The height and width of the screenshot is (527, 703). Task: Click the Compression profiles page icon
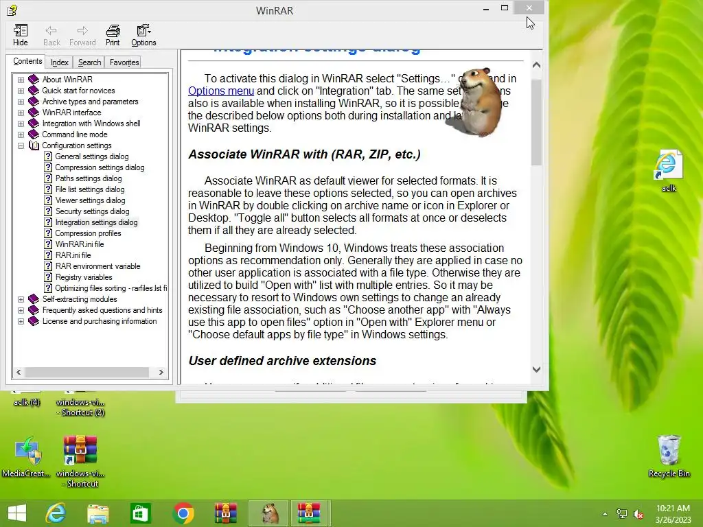pos(48,233)
